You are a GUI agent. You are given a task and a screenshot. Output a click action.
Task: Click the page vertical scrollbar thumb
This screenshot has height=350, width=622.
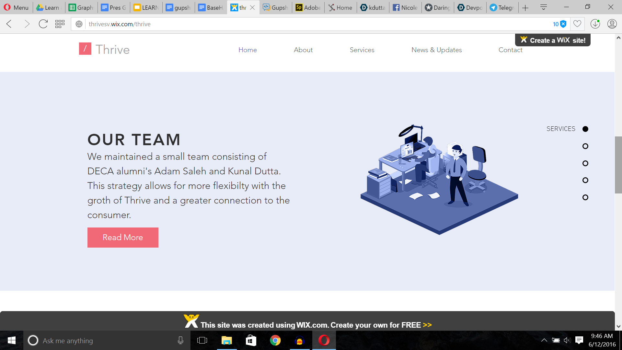[x=618, y=165]
